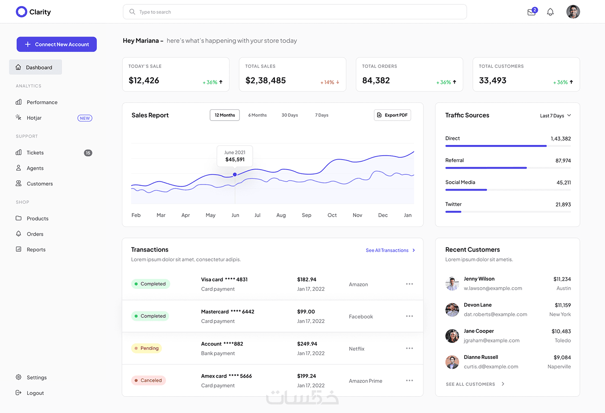Open the three-dot menu for the Netflix transaction
605x413 pixels.
(409, 349)
